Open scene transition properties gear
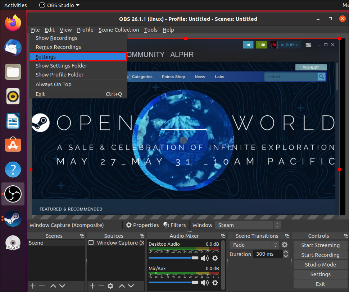 285,245
